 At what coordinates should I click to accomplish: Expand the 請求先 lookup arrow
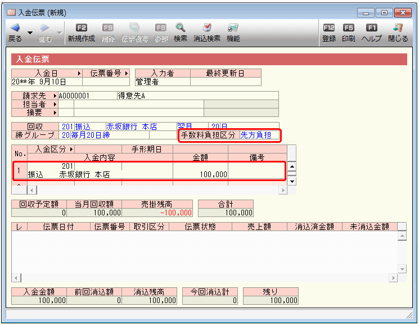click(x=55, y=96)
